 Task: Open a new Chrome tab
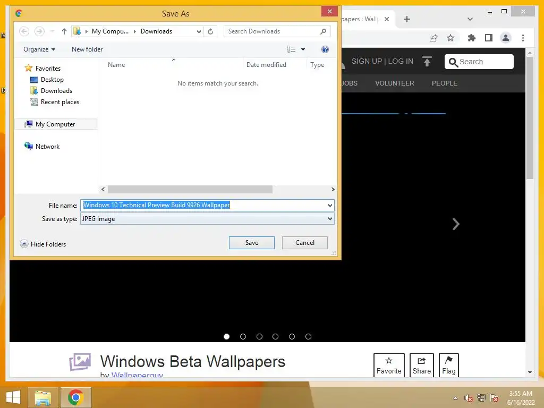pos(407,19)
